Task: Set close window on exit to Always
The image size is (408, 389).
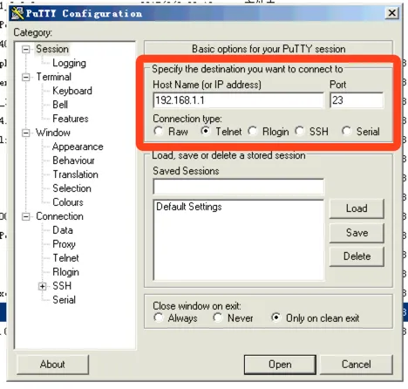Action: 159,317
